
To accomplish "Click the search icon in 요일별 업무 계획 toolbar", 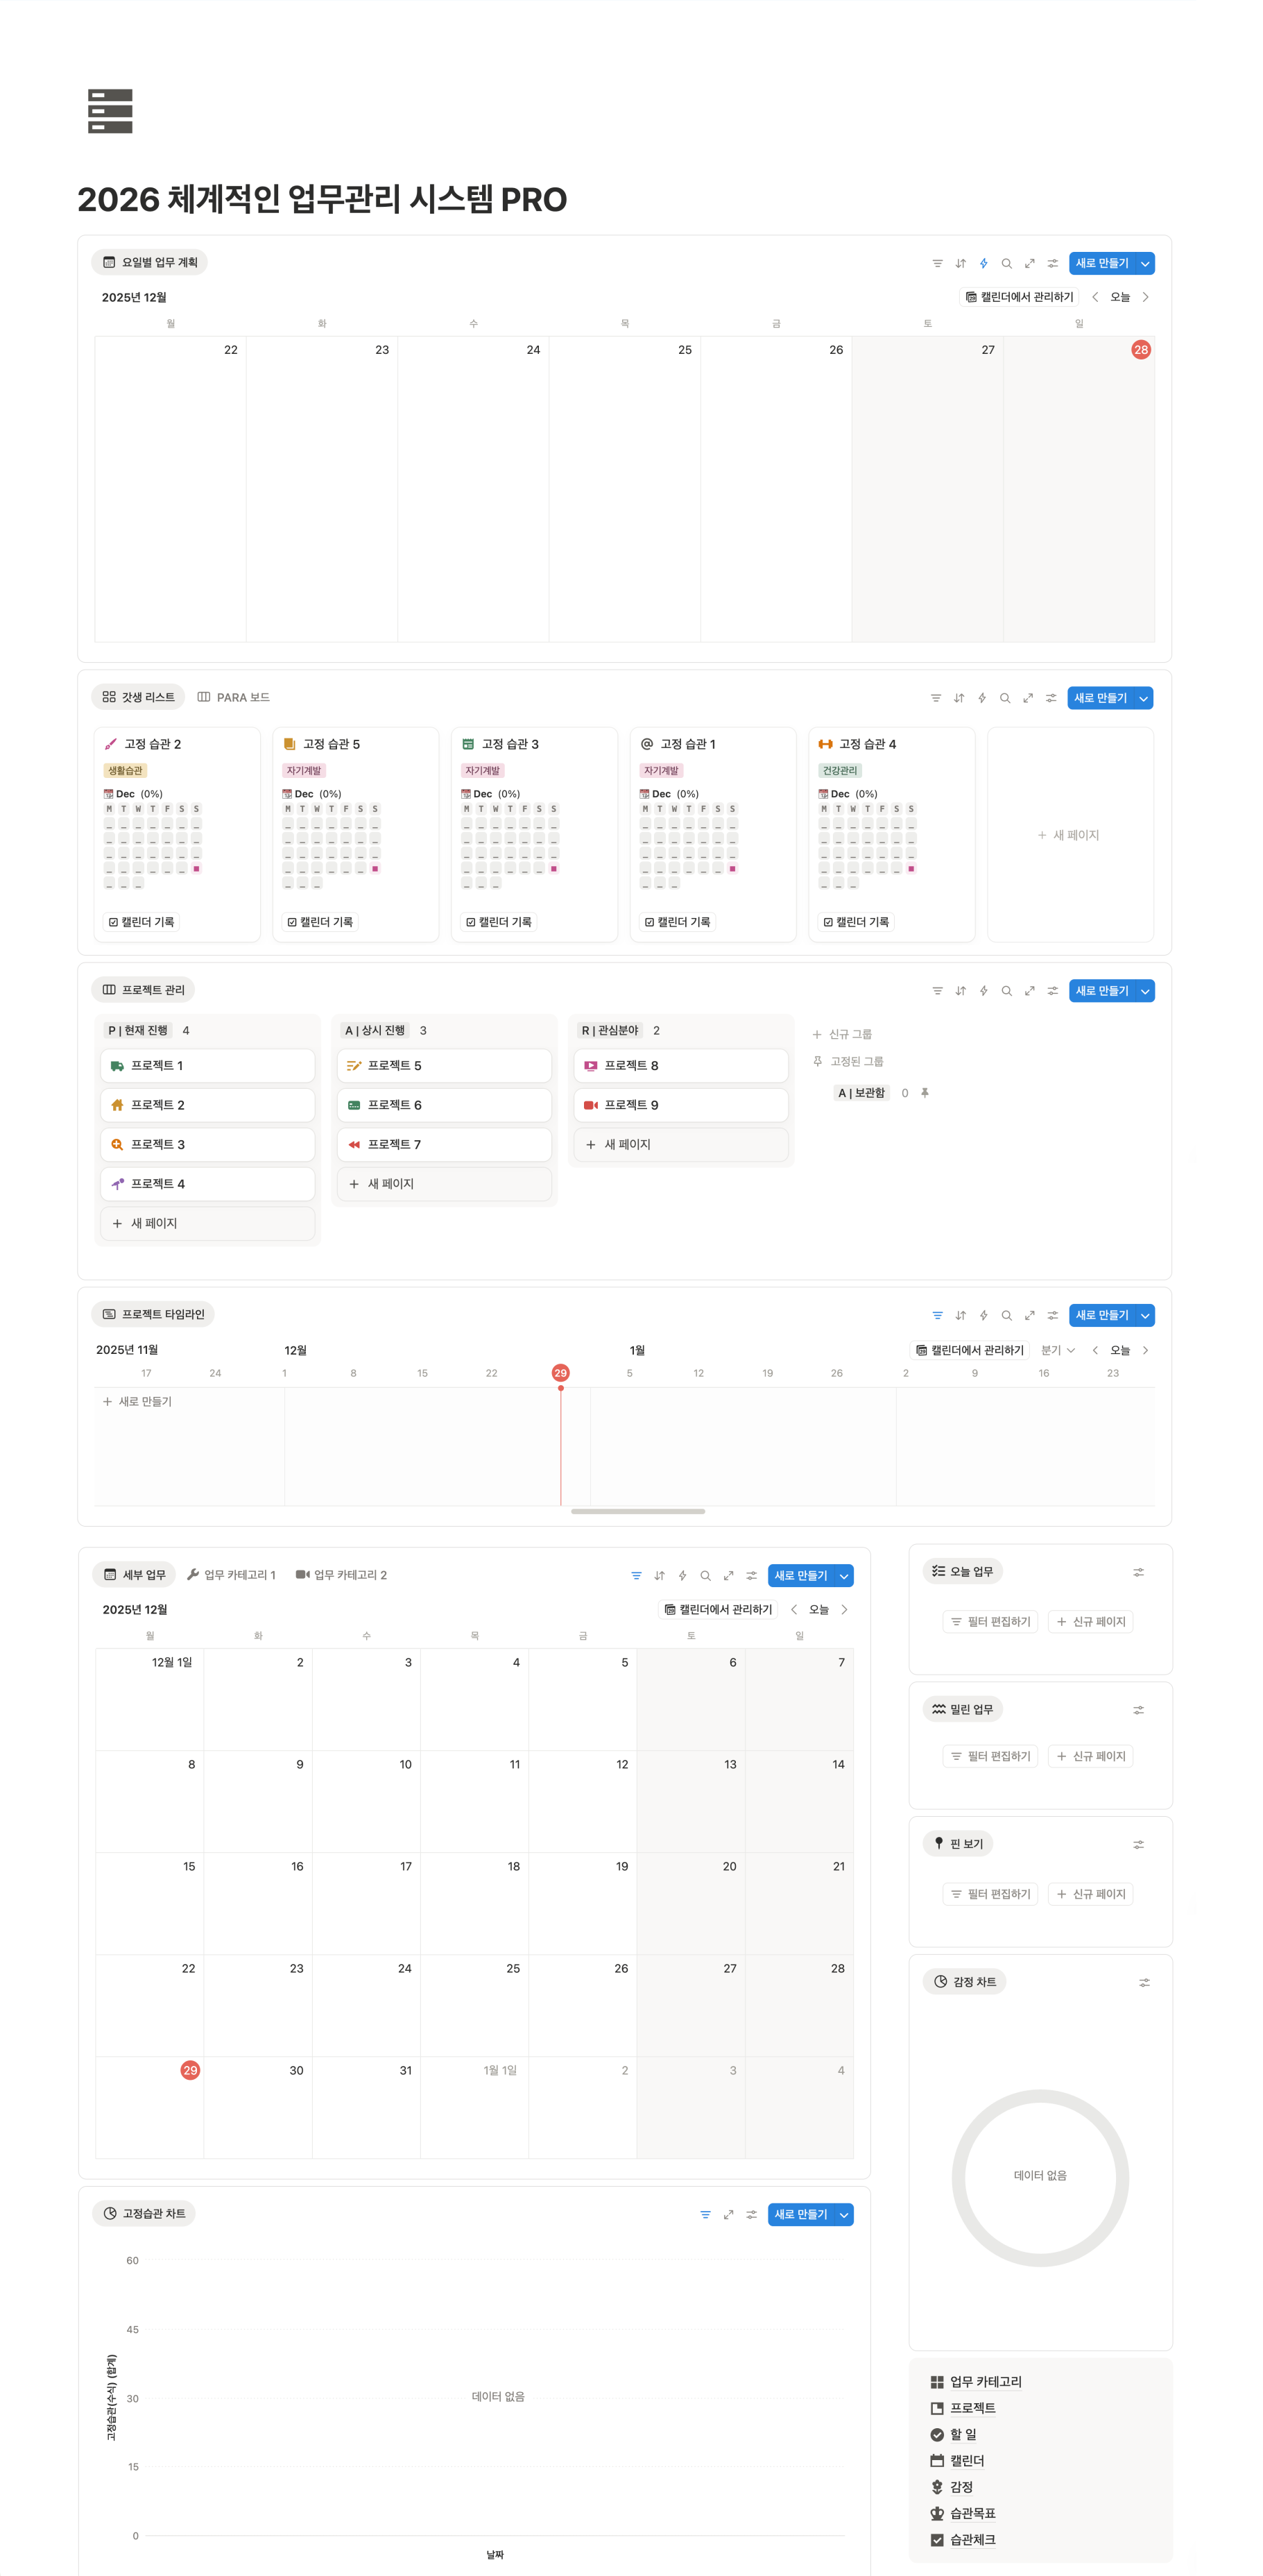I will [1006, 263].
